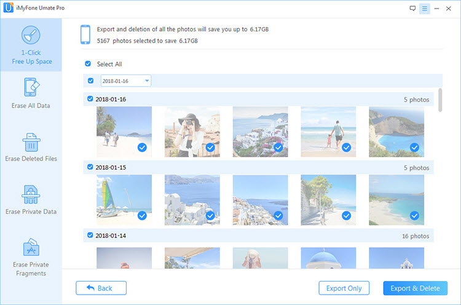This screenshot has height=305, width=461.
Task: Uncheck the 2018-01-15 group checkbox
Action: point(90,167)
